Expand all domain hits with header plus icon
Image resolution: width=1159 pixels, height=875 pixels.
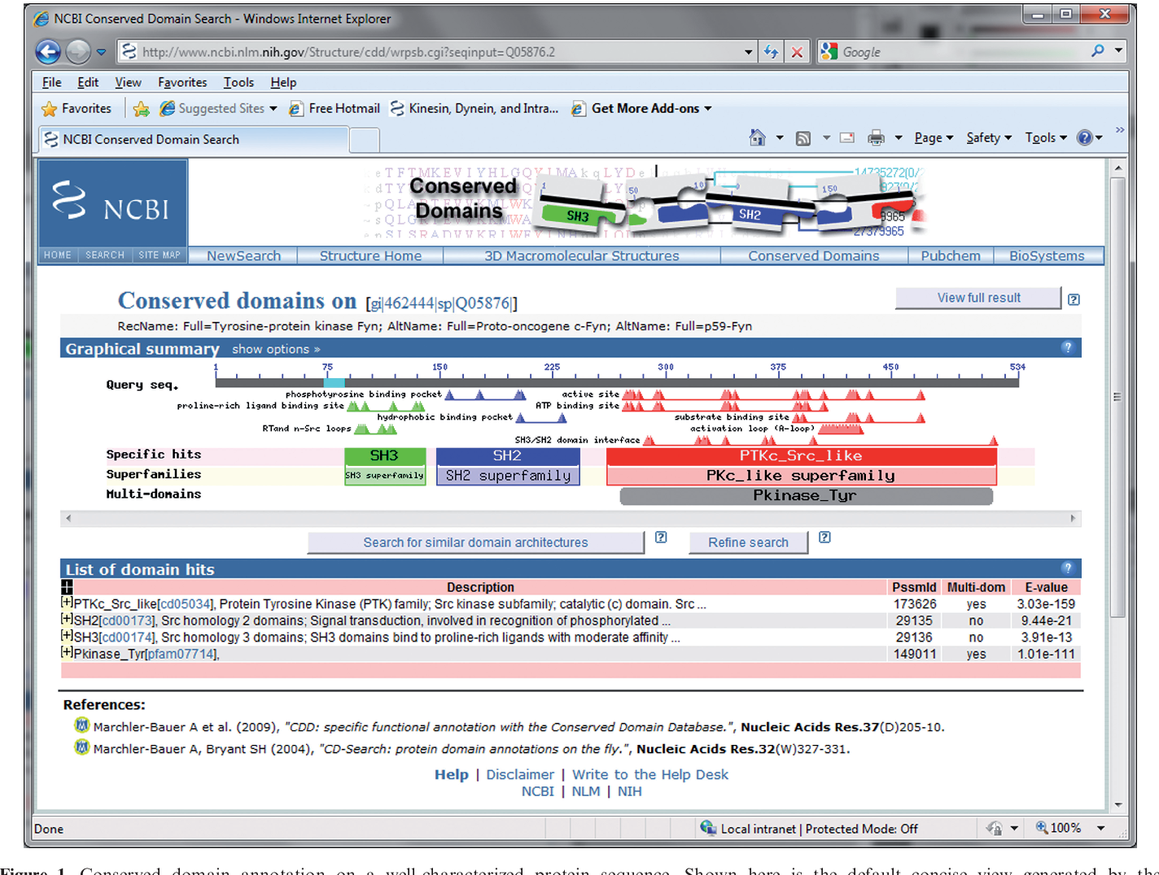67,587
